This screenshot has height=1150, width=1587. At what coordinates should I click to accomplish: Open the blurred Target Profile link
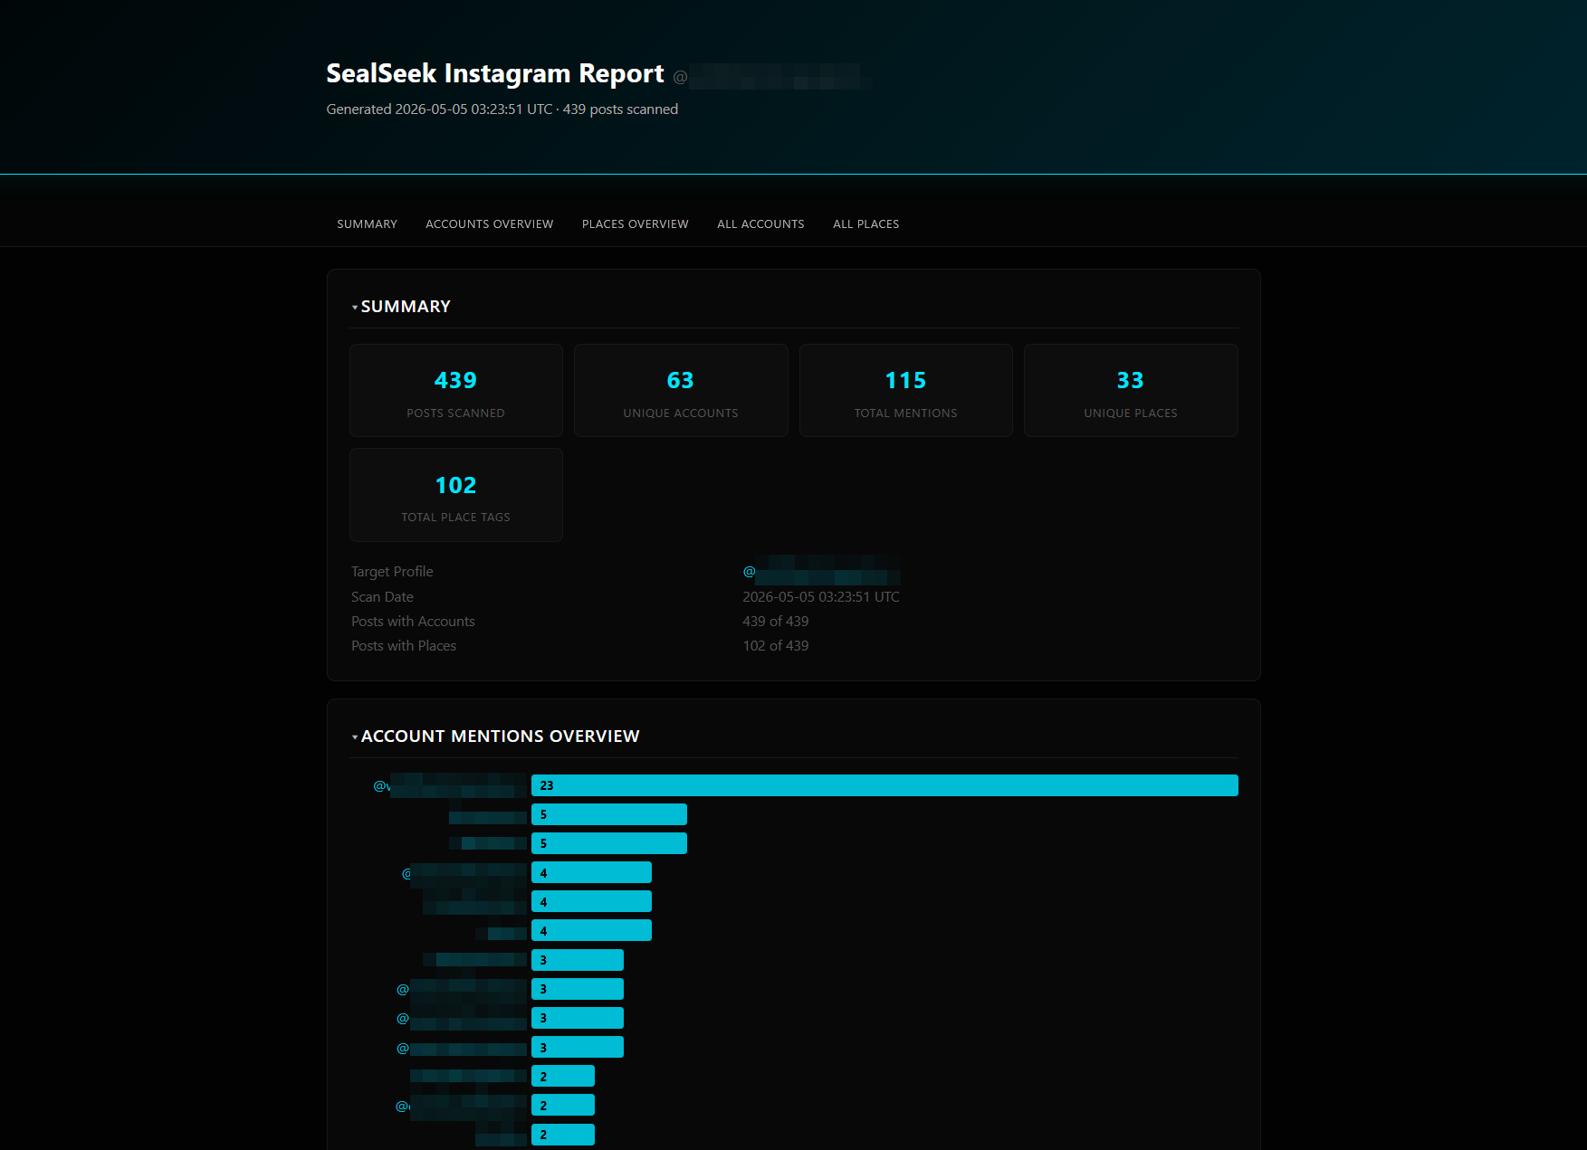tap(821, 572)
